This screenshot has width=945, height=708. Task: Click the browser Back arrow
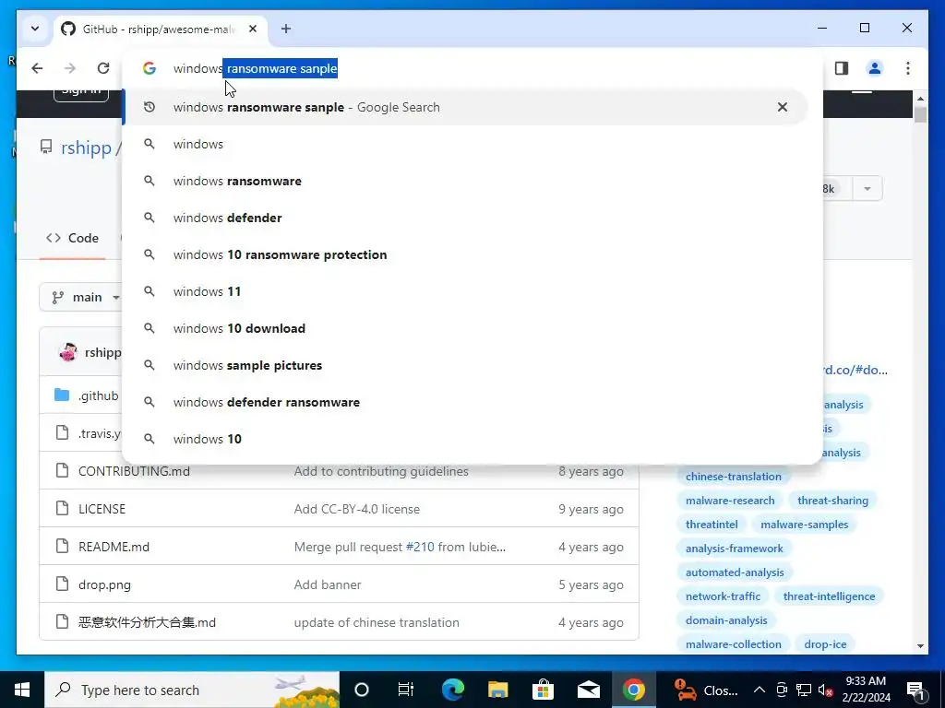(37, 68)
